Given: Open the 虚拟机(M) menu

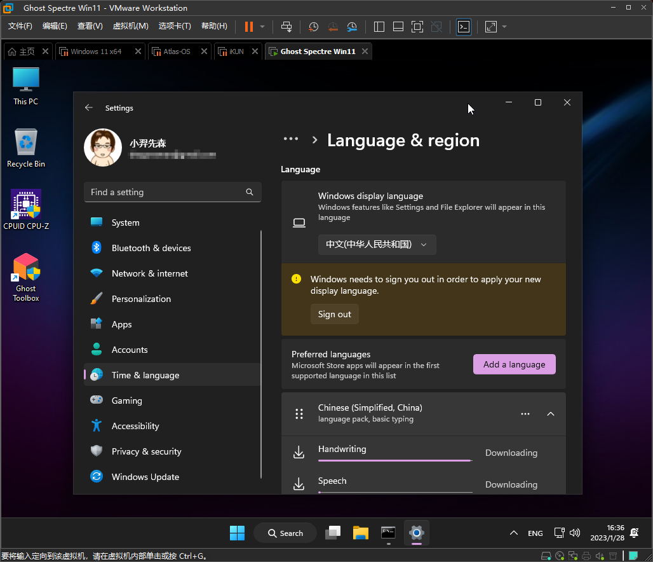Looking at the screenshot, I should pyautogui.click(x=130, y=26).
